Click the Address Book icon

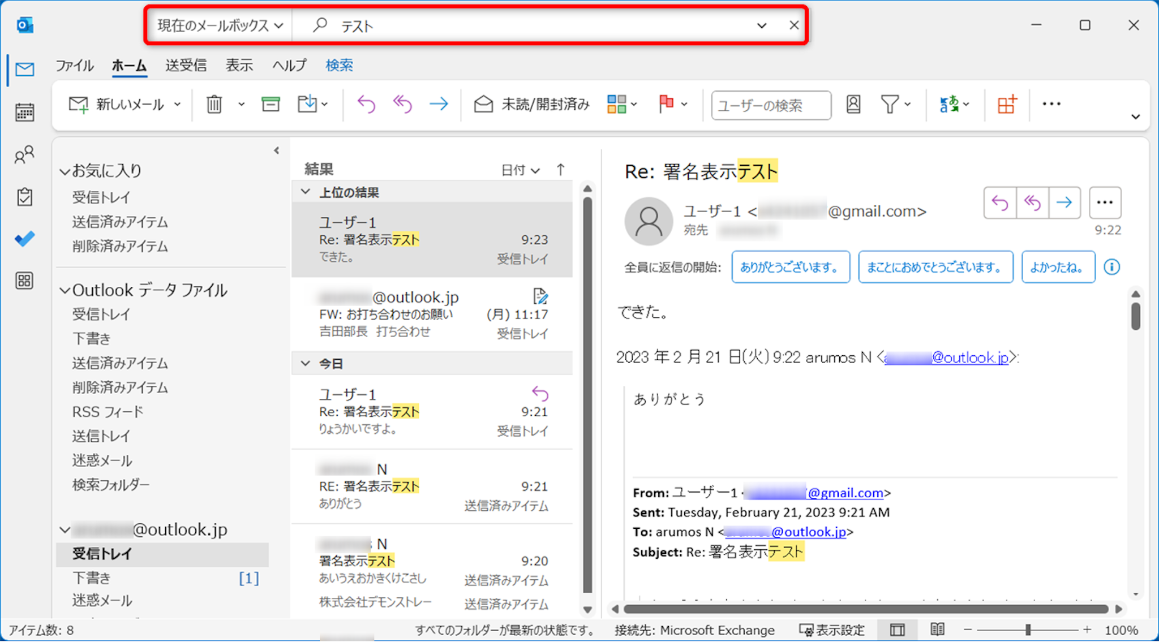click(853, 105)
